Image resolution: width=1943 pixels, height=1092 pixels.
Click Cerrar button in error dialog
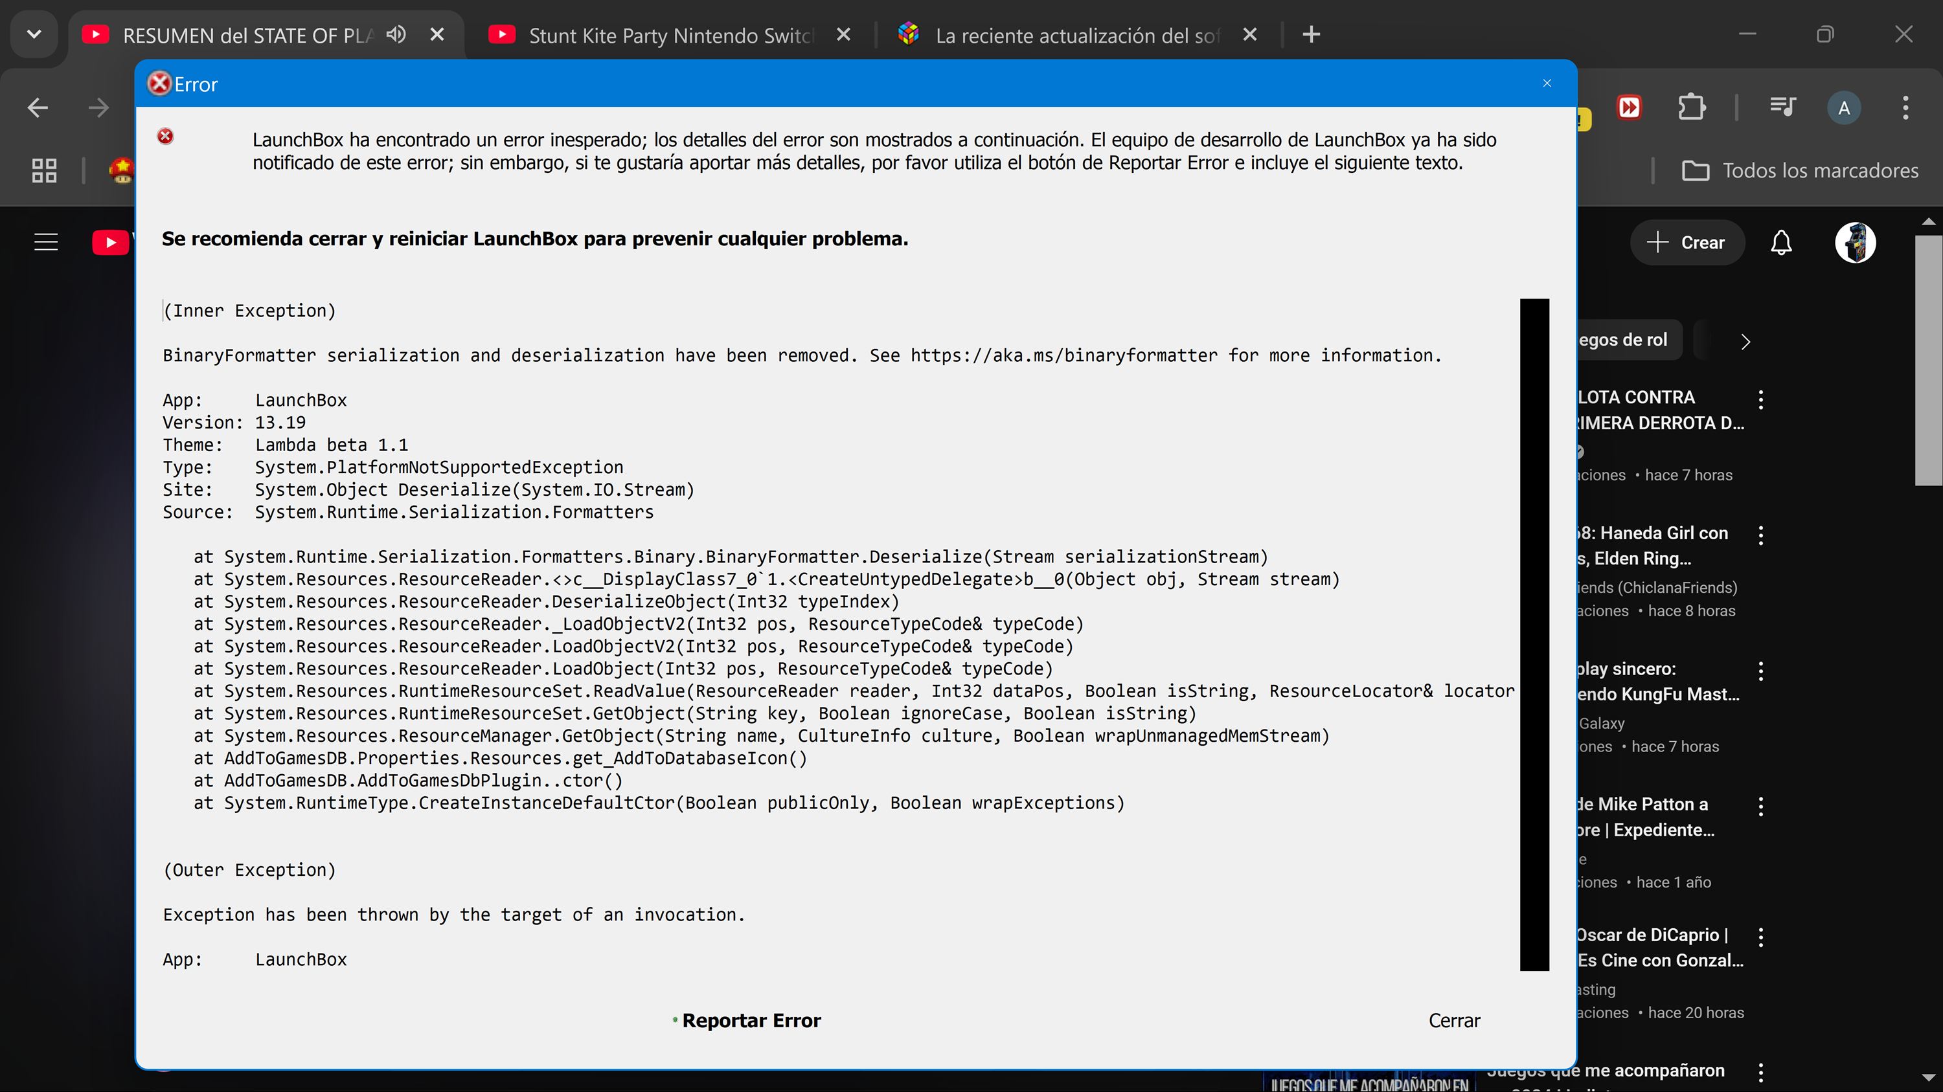(1454, 1020)
